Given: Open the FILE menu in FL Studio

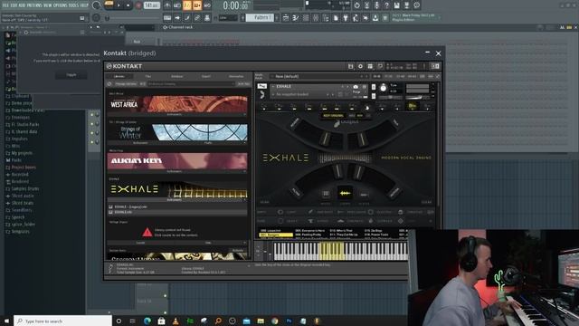Looking at the screenshot, I should (6, 5).
